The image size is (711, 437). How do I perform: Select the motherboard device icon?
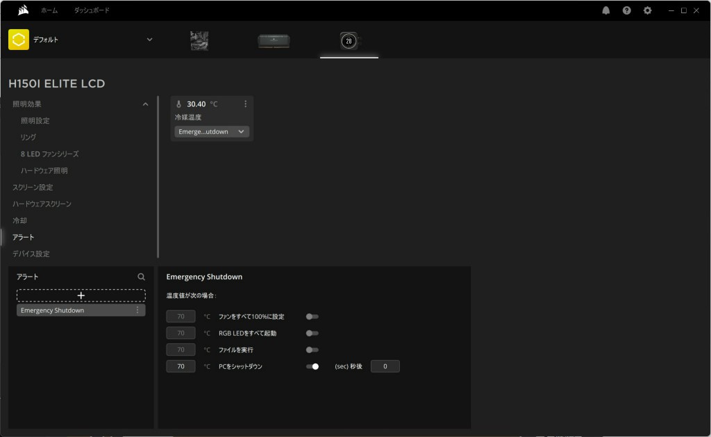(x=199, y=40)
